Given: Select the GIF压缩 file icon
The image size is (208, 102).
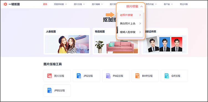Looking at the screenshot, I should 167,76.
